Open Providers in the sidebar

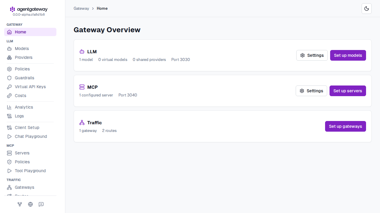pyautogui.click(x=30, y=57)
